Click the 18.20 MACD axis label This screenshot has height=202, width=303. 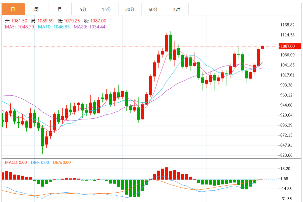(x=285, y=169)
